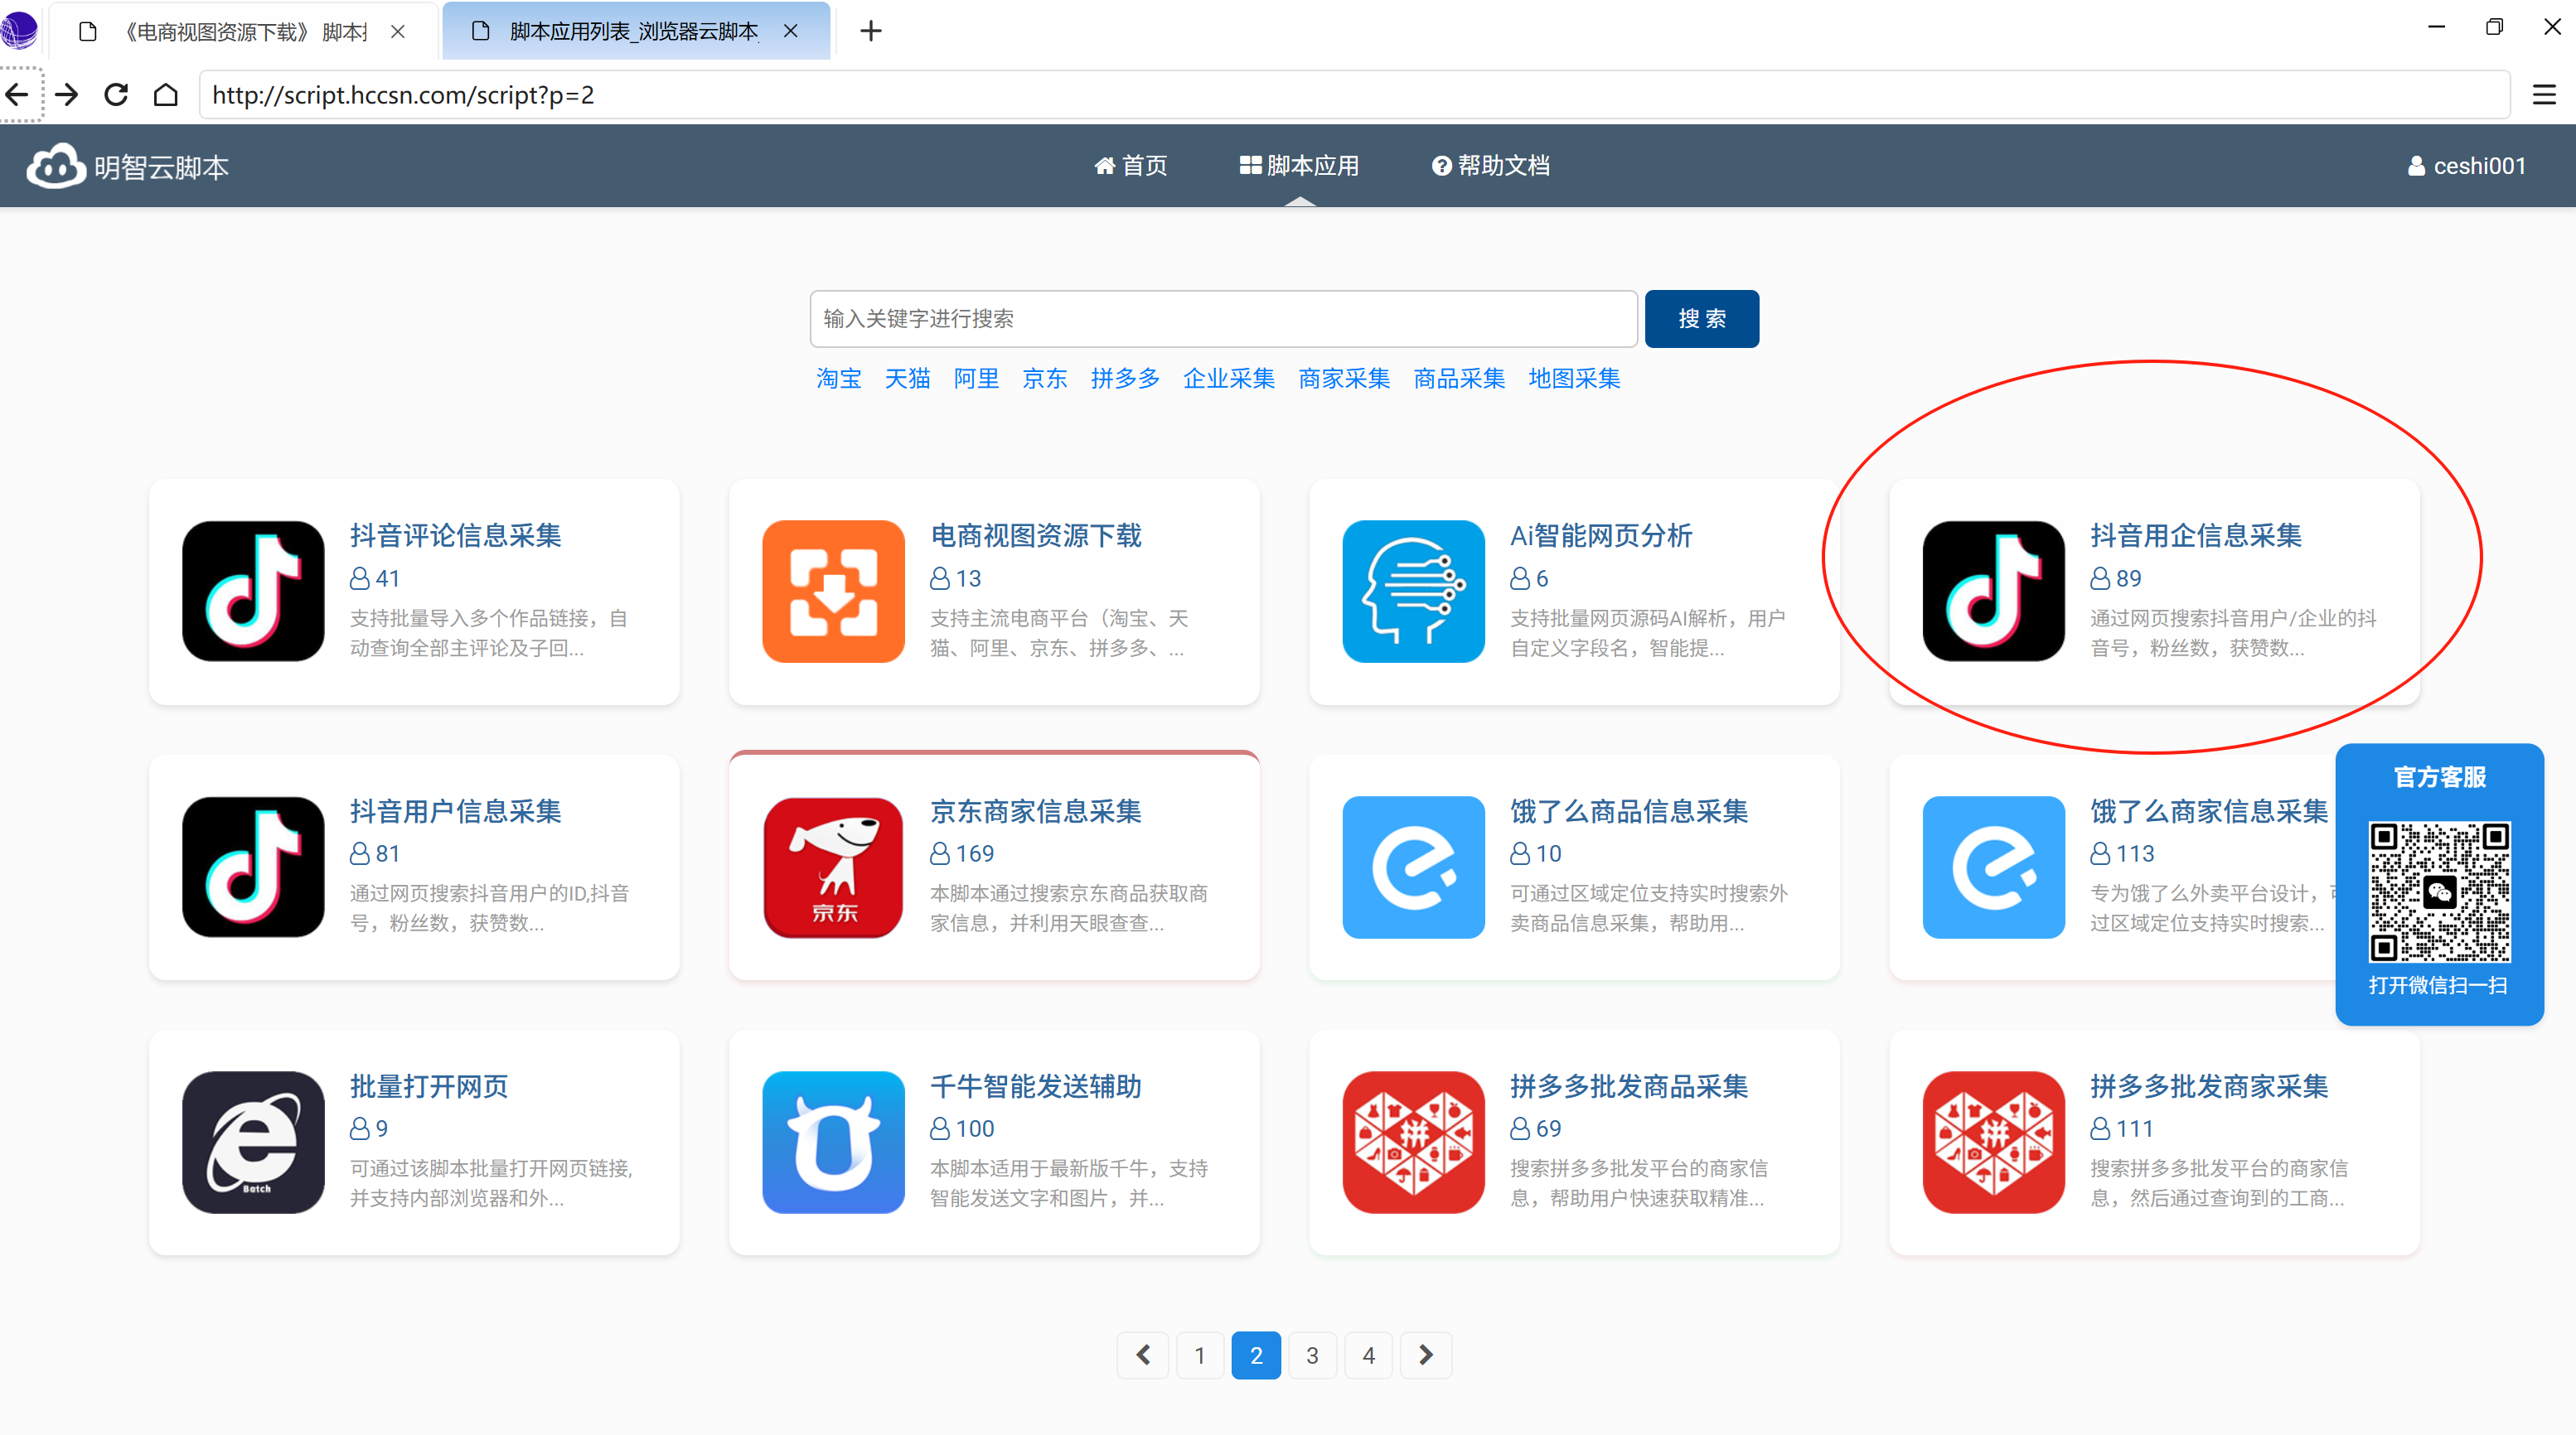This screenshot has width=2576, height=1435.
Task: Click the Ai智能网页分析 head icon
Action: (1413, 591)
